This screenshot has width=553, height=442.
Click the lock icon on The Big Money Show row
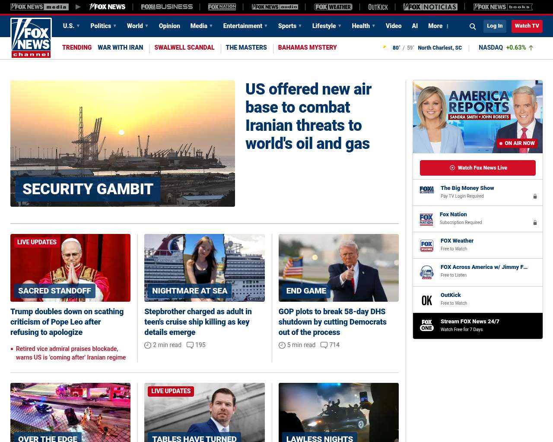click(x=535, y=196)
